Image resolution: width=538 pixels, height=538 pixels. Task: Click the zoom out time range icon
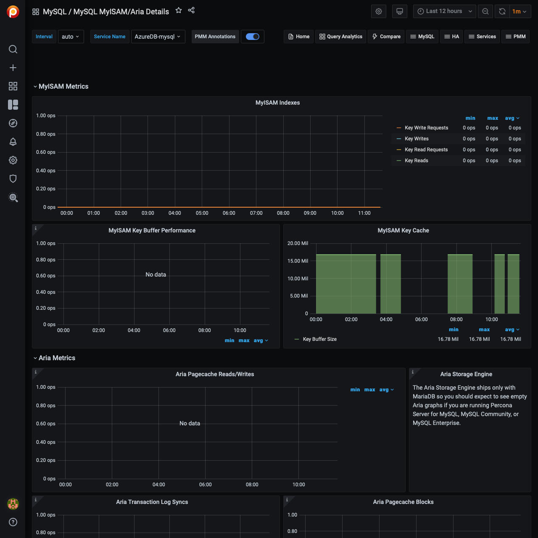point(485,11)
